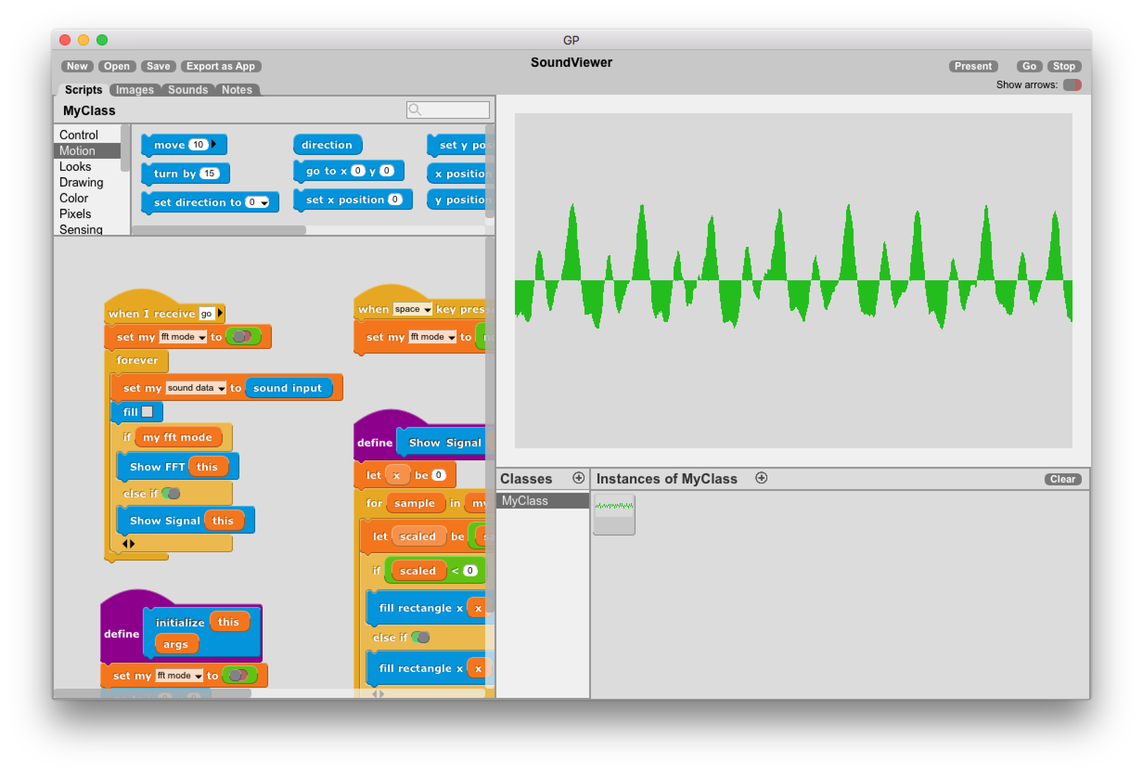1143x774 pixels.
Task: Switch to the Notes tab
Action: (x=237, y=90)
